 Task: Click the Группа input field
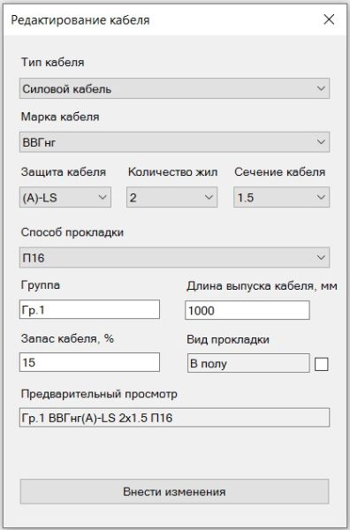pos(89,309)
